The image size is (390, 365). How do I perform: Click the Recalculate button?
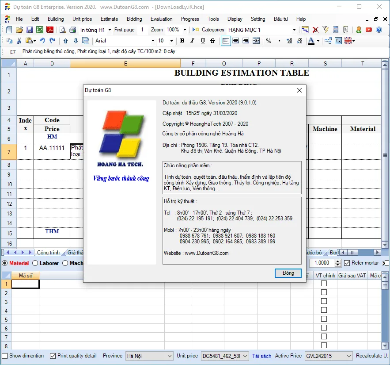click(371, 356)
